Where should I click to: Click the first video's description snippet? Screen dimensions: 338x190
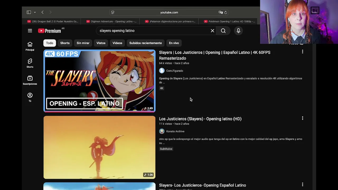[x=231, y=80]
